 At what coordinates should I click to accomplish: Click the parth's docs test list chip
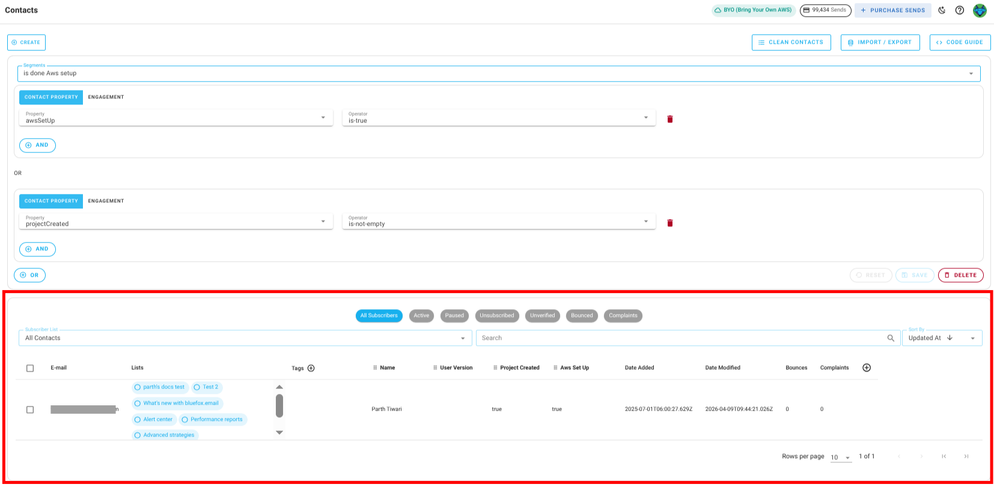coord(160,387)
